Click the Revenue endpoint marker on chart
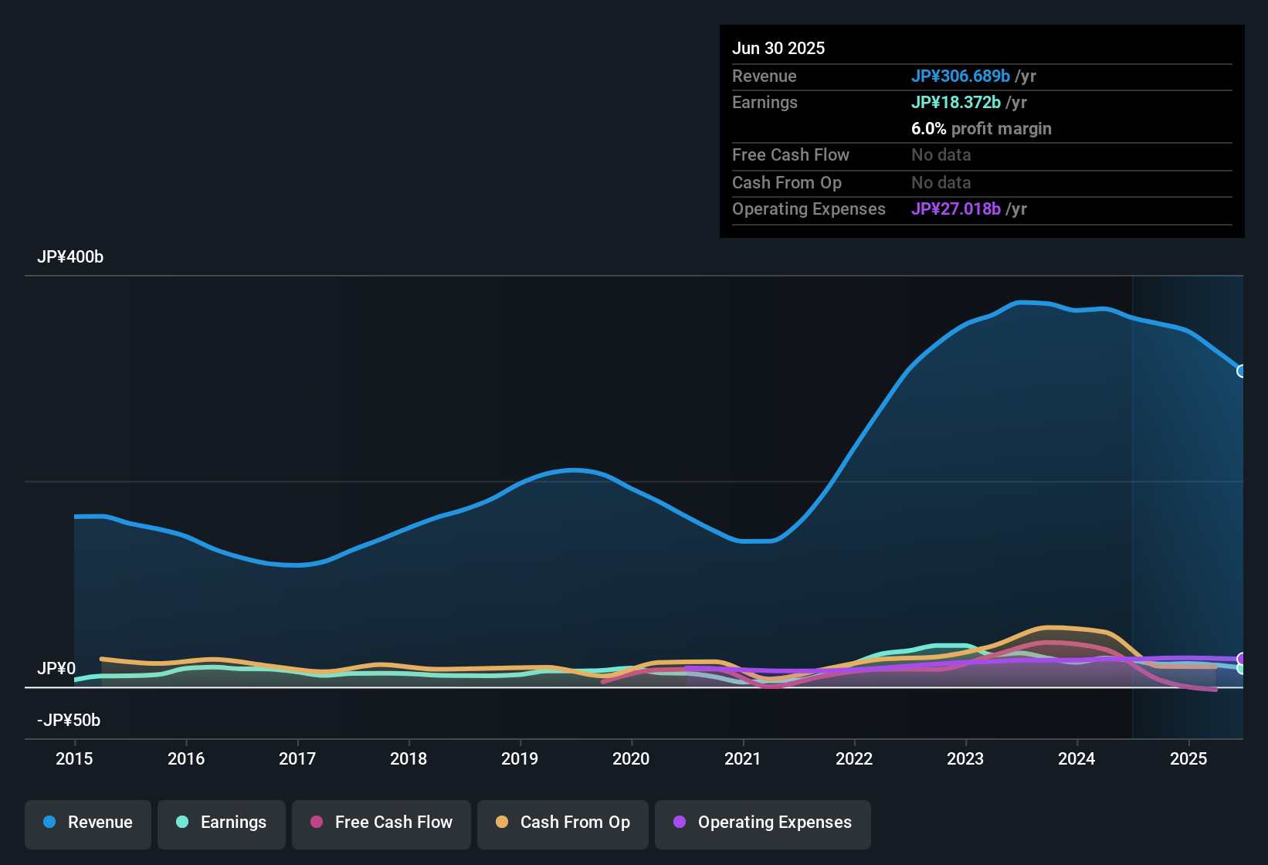1268x865 pixels. pyautogui.click(x=1242, y=371)
